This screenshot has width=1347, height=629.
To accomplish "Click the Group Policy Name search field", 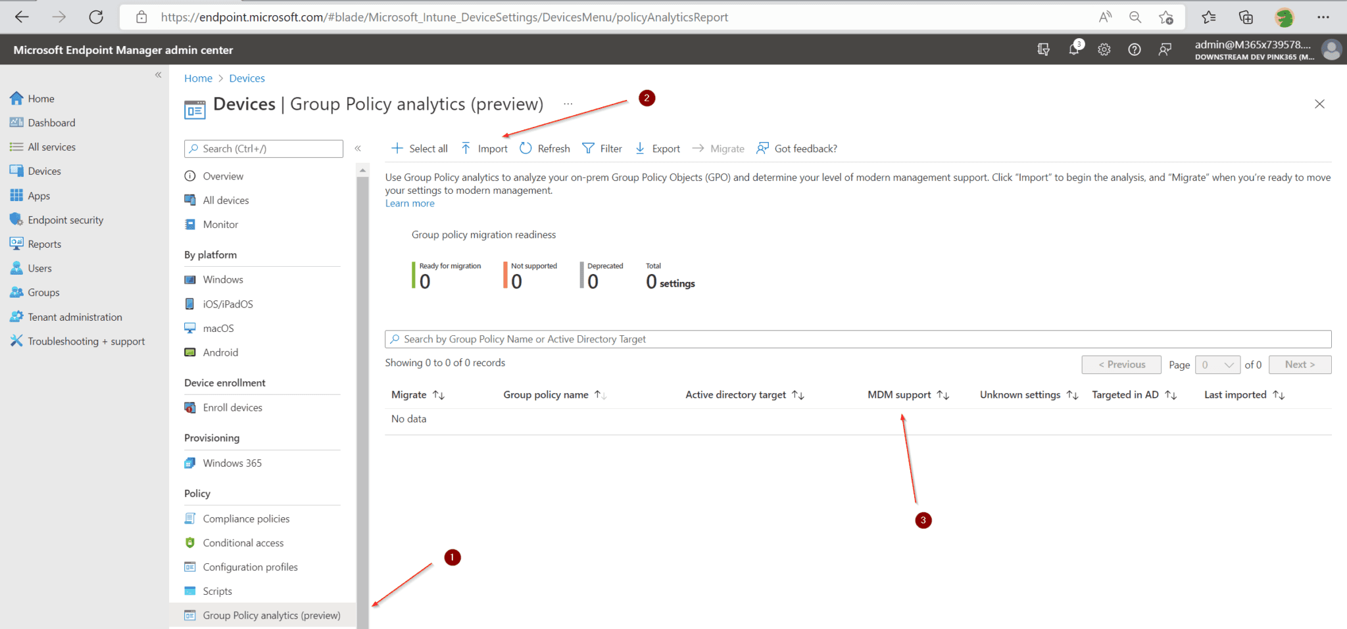I will [658, 338].
